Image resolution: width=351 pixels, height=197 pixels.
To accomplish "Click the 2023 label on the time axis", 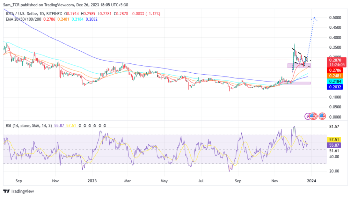I will (x=92, y=181).
